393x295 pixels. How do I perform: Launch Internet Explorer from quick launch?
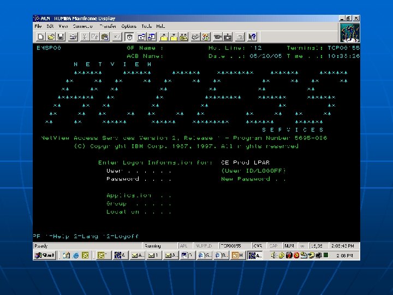pos(76,255)
